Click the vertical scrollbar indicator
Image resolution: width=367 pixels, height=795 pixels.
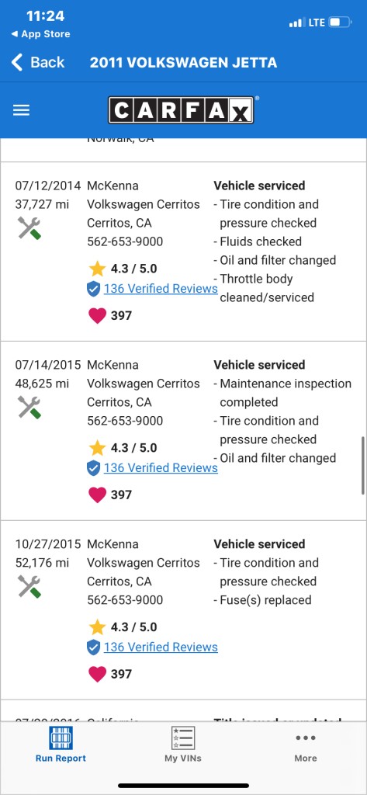(363, 466)
